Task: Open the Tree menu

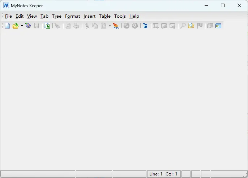Action: tap(57, 16)
